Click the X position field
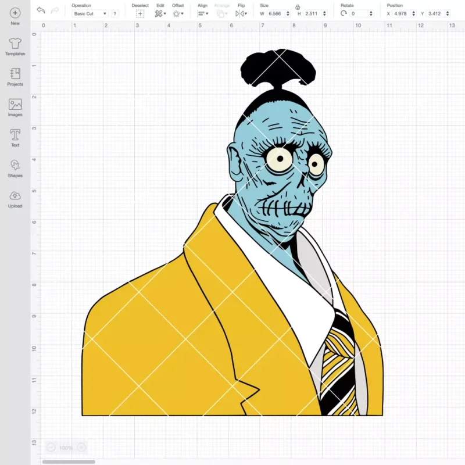The image size is (465, 465). [401, 13]
